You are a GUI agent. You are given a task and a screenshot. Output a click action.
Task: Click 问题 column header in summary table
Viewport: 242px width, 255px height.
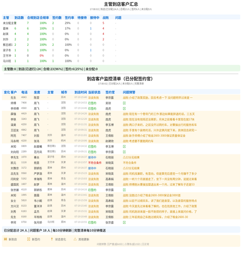(x=118, y=18)
